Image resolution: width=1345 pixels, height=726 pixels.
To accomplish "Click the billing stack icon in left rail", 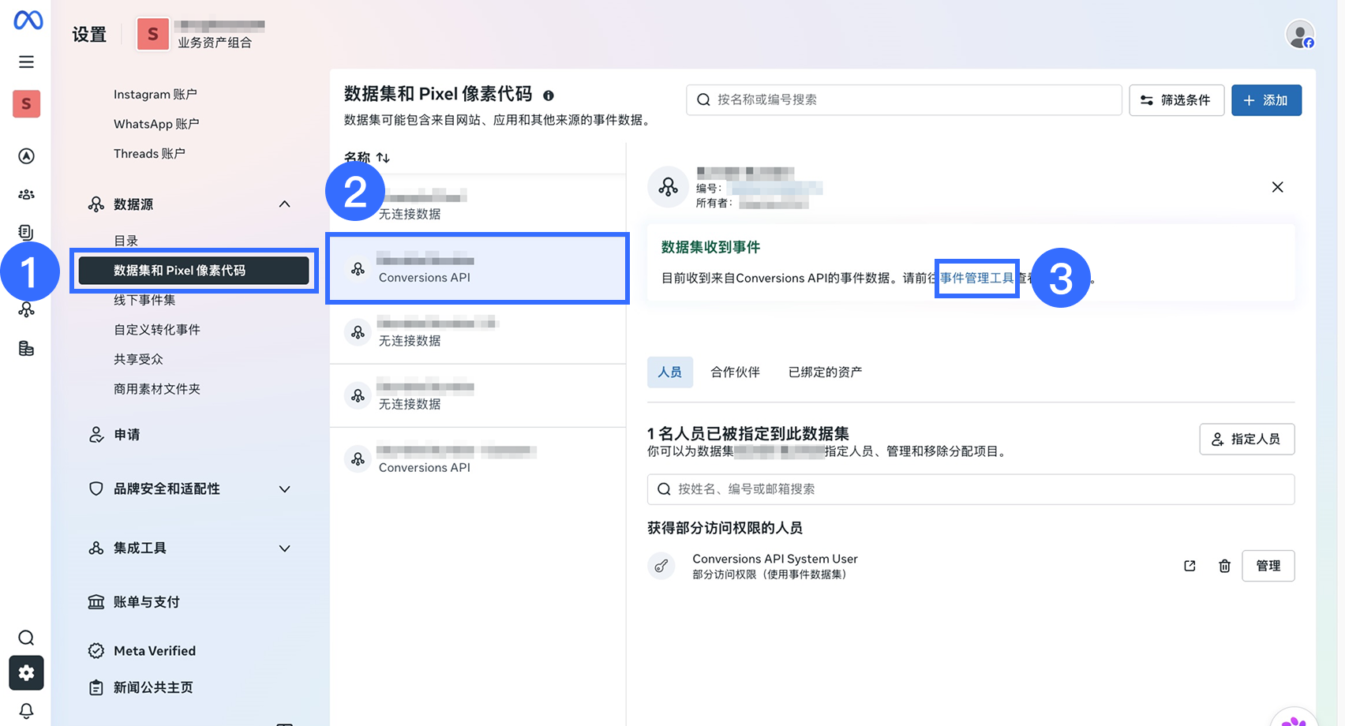I will [26, 348].
